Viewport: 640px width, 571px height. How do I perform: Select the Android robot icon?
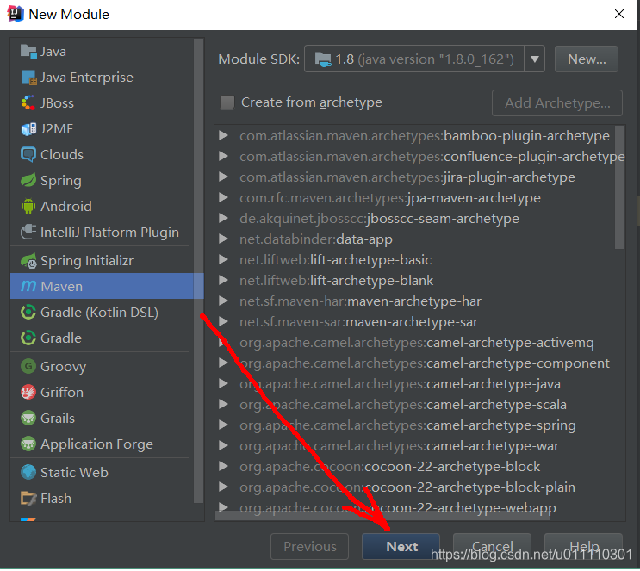pos(28,206)
